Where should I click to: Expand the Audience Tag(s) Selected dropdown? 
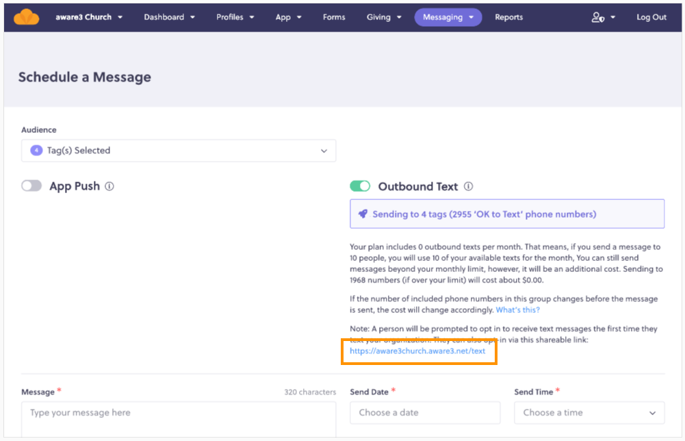[179, 151]
